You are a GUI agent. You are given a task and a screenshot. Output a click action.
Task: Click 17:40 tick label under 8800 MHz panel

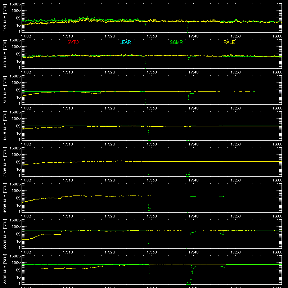tap(194, 252)
